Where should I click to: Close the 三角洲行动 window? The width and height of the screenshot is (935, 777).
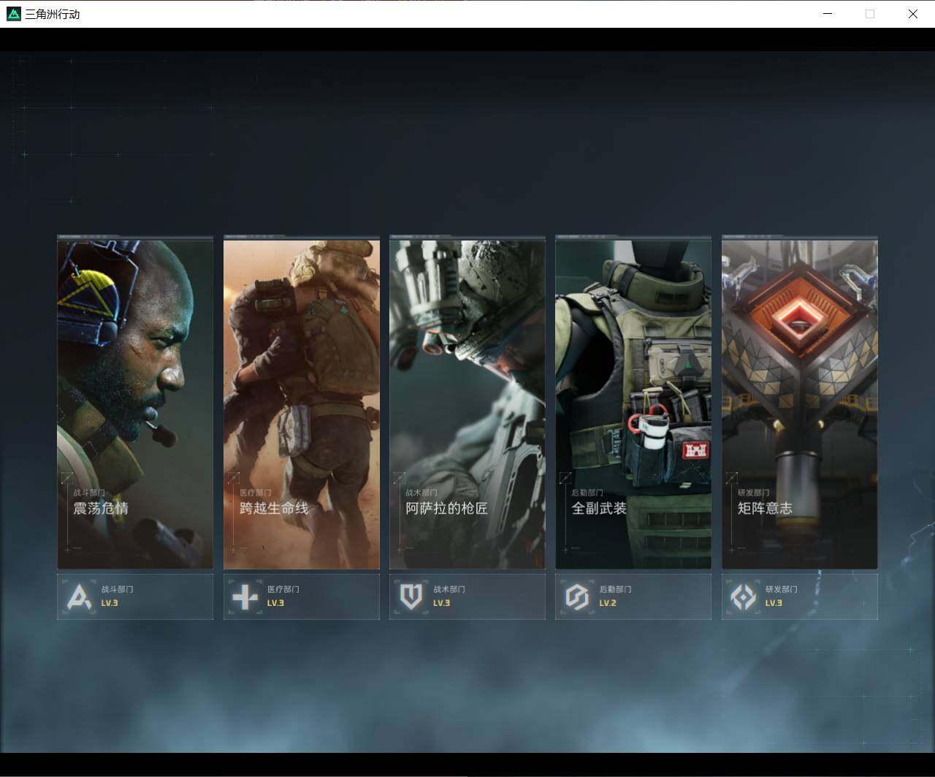point(913,14)
